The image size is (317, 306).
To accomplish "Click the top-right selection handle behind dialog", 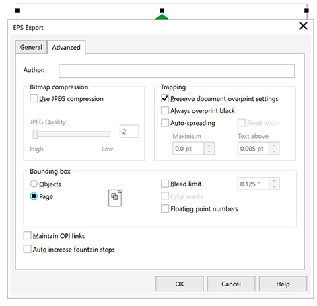I will click(x=306, y=10).
